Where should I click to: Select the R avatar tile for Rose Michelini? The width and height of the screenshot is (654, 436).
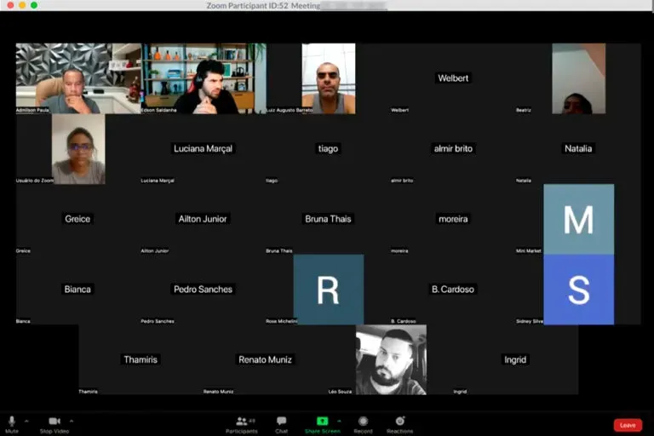pos(328,290)
